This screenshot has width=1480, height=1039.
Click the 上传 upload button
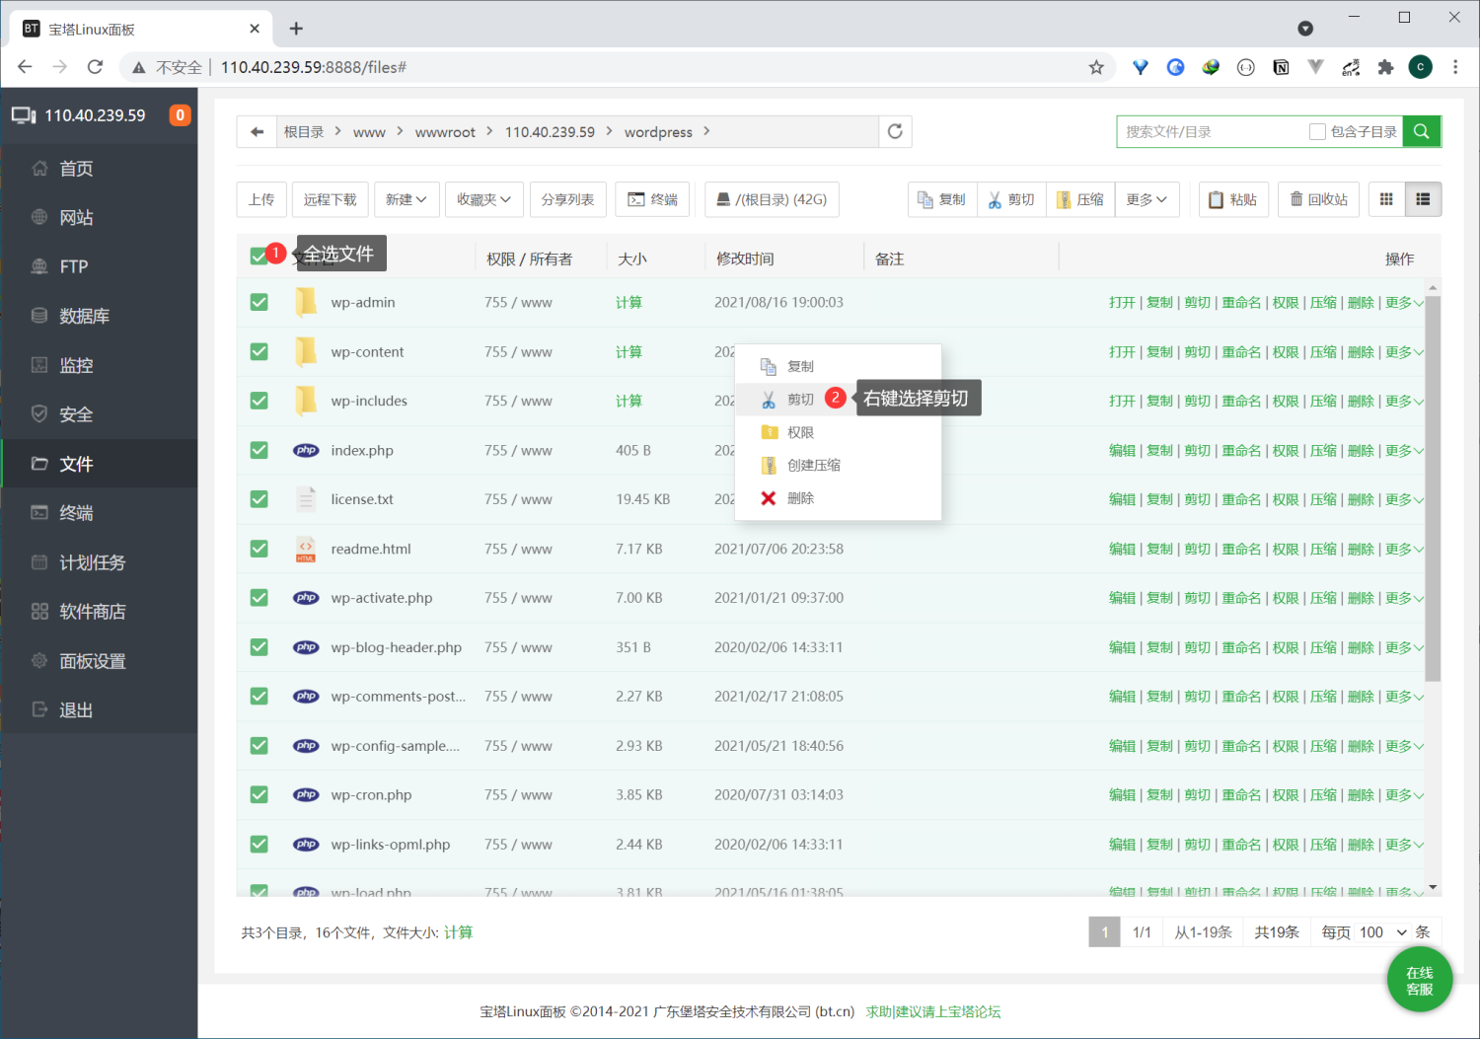[261, 199]
